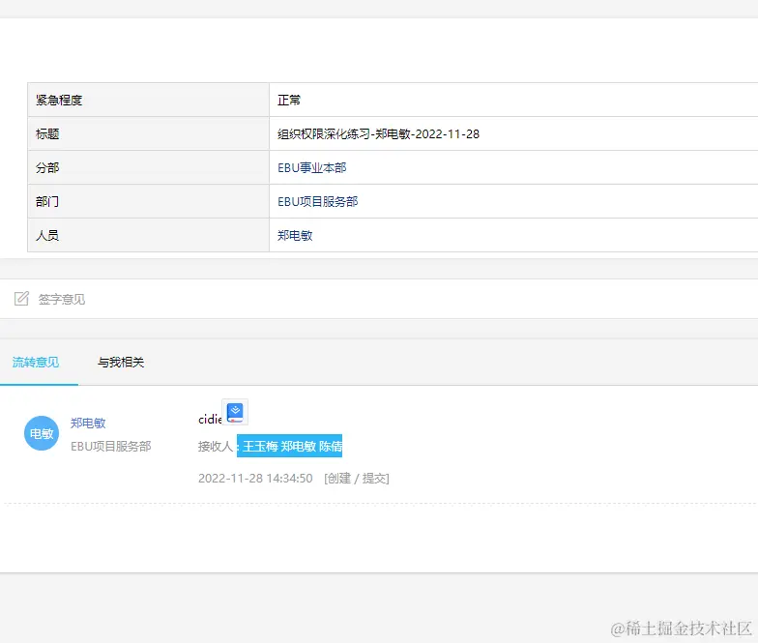Click the 标题 label cell
758x643 pixels.
click(149, 133)
